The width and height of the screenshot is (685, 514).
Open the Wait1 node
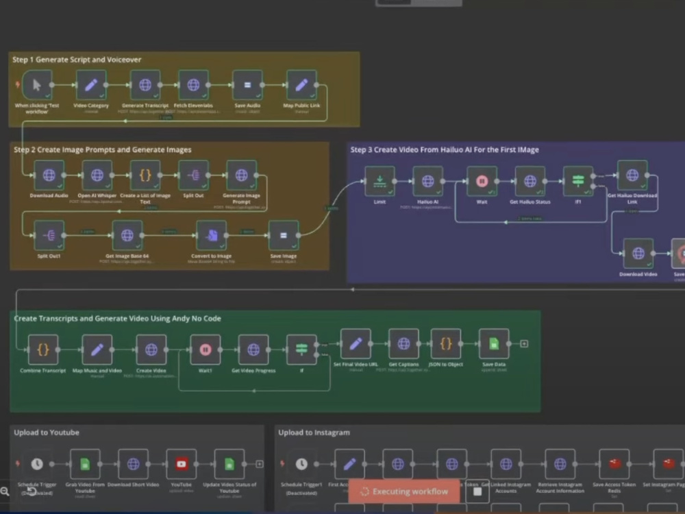(206, 350)
